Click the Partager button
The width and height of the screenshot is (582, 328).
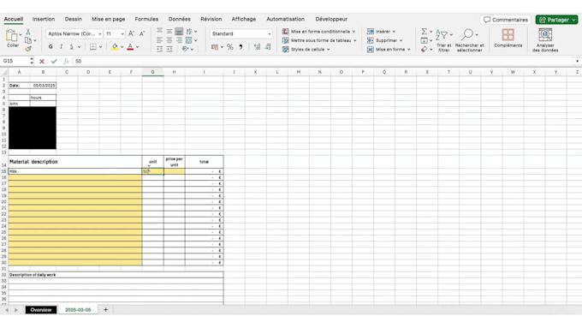click(556, 20)
